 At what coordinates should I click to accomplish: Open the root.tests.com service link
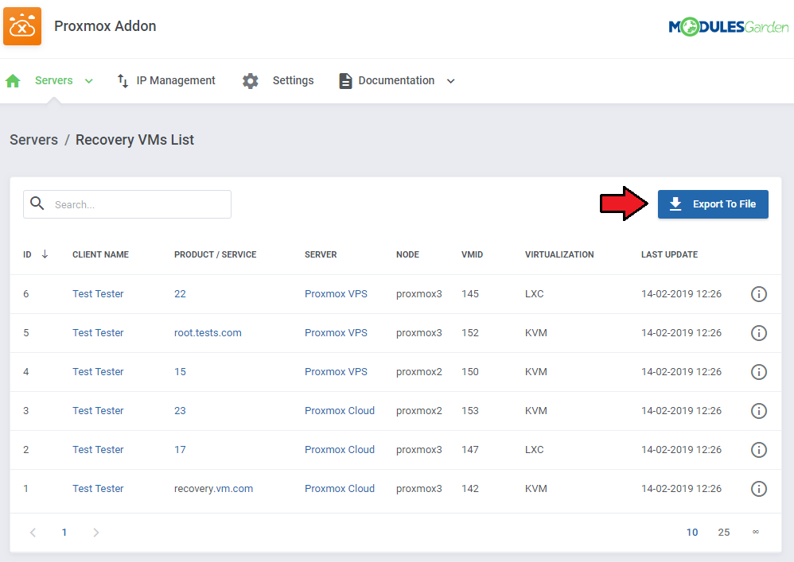pyautogui.click(x=208, y=333)
